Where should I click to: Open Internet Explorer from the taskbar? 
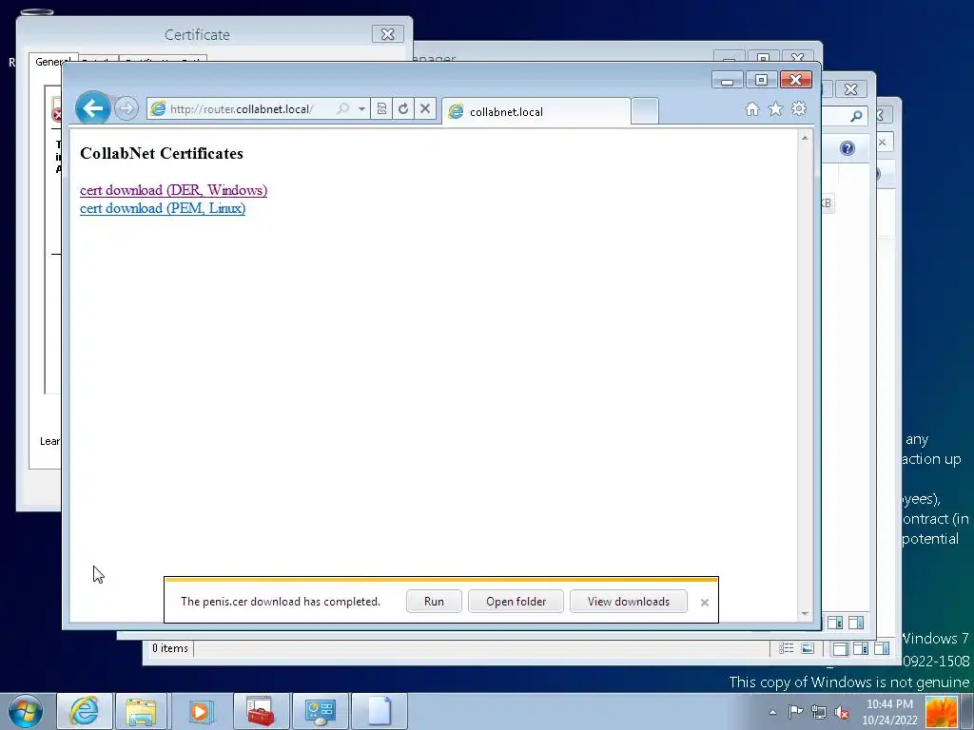point(84,711)
